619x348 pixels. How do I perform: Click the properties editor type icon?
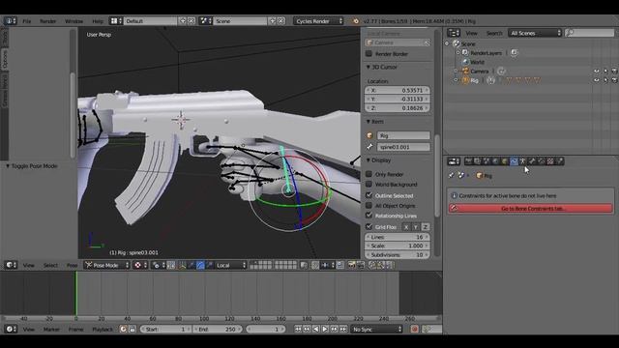click(454, 161)
